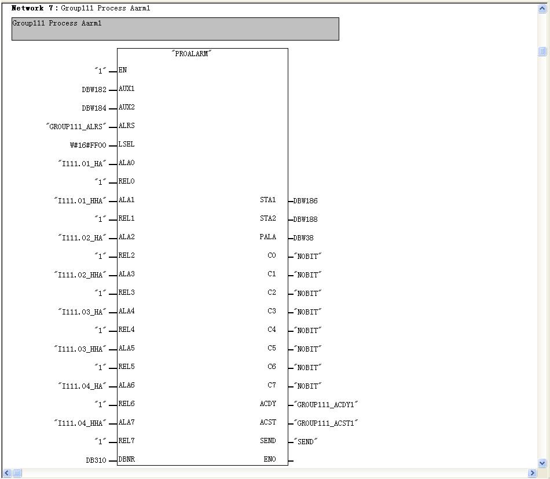Select the "NOBIT" output at C4
Image resolution: width=550 pixels, height=479 pixels.
307,331
